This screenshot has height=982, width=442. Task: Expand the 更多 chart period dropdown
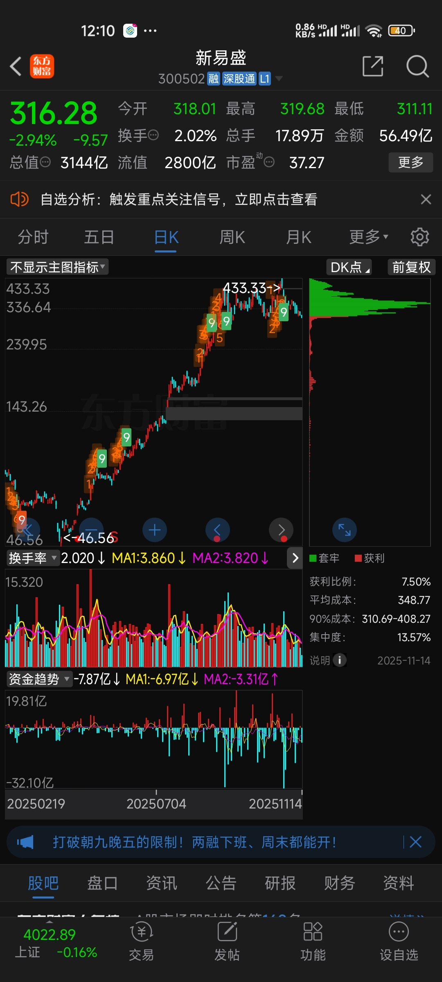pyautogui.click(x=369, y=237)
